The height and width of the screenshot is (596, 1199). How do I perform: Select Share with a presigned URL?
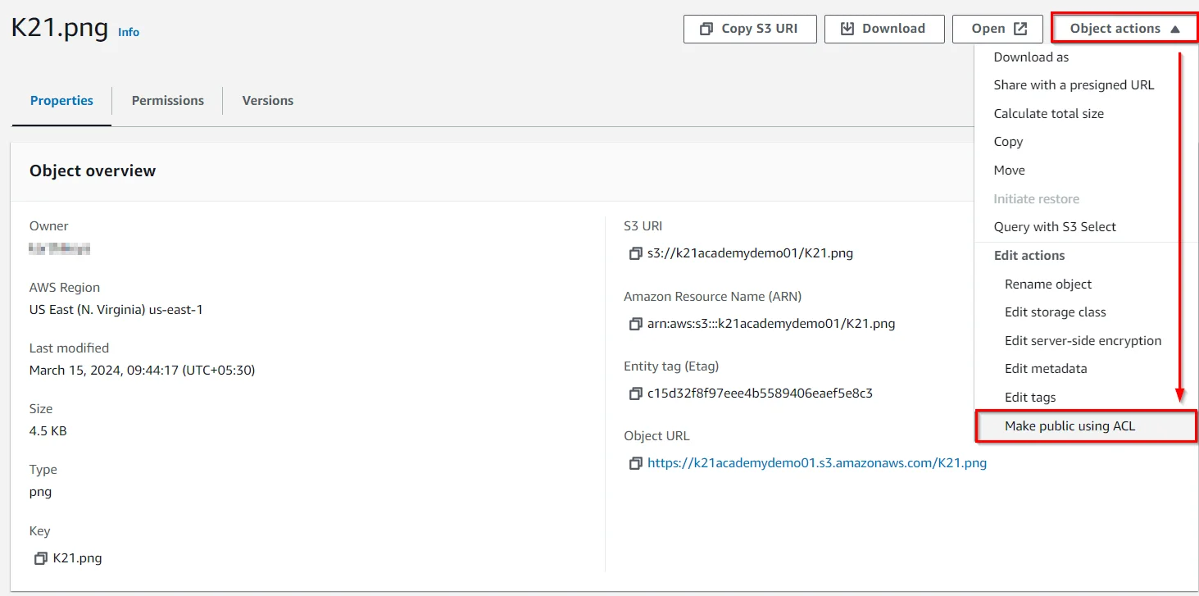click(1074, 85)
